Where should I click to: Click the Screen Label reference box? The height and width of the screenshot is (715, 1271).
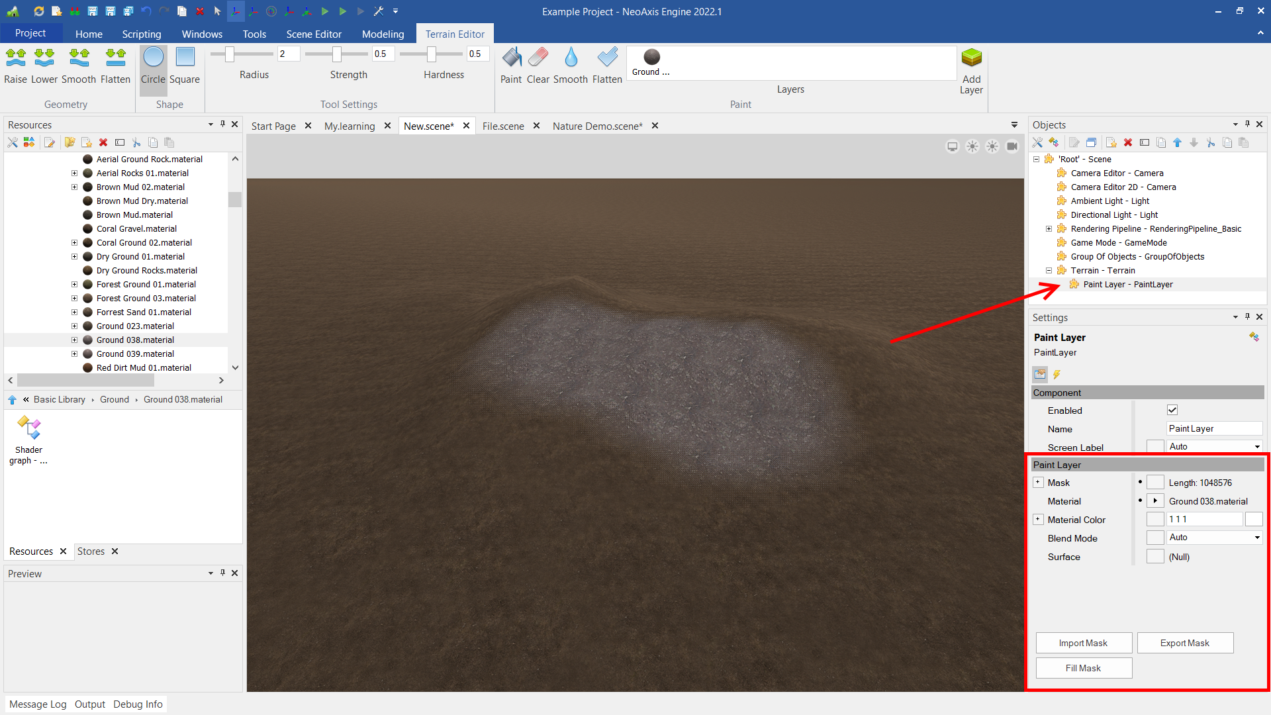[1155, 447]
